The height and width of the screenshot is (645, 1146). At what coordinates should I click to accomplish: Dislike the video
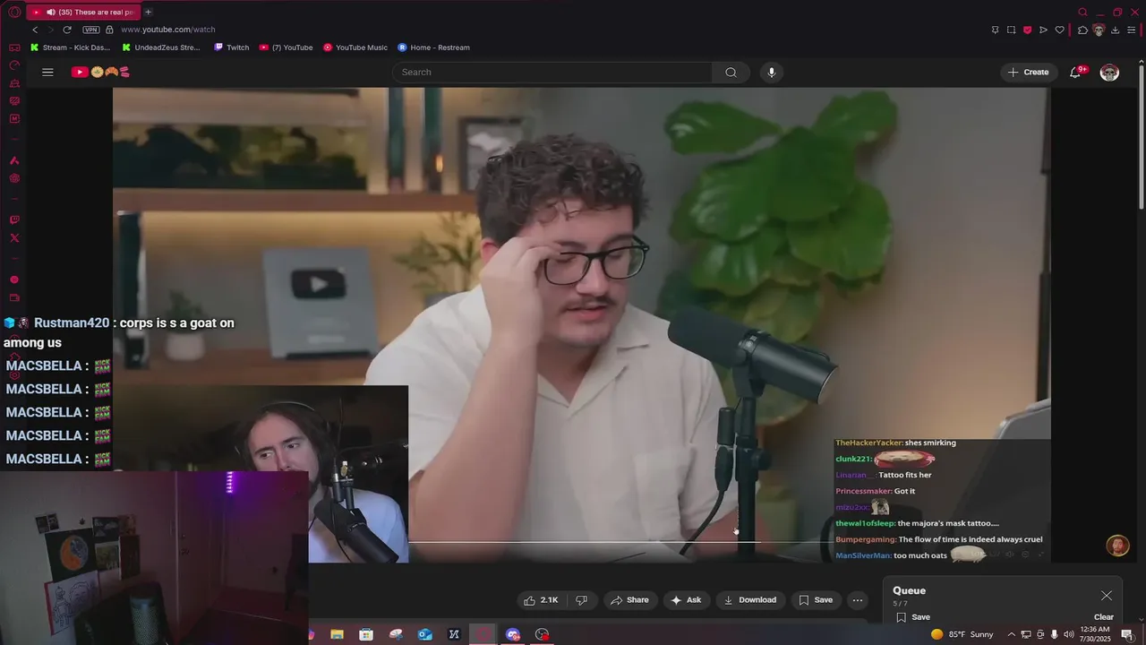[581, 600]
